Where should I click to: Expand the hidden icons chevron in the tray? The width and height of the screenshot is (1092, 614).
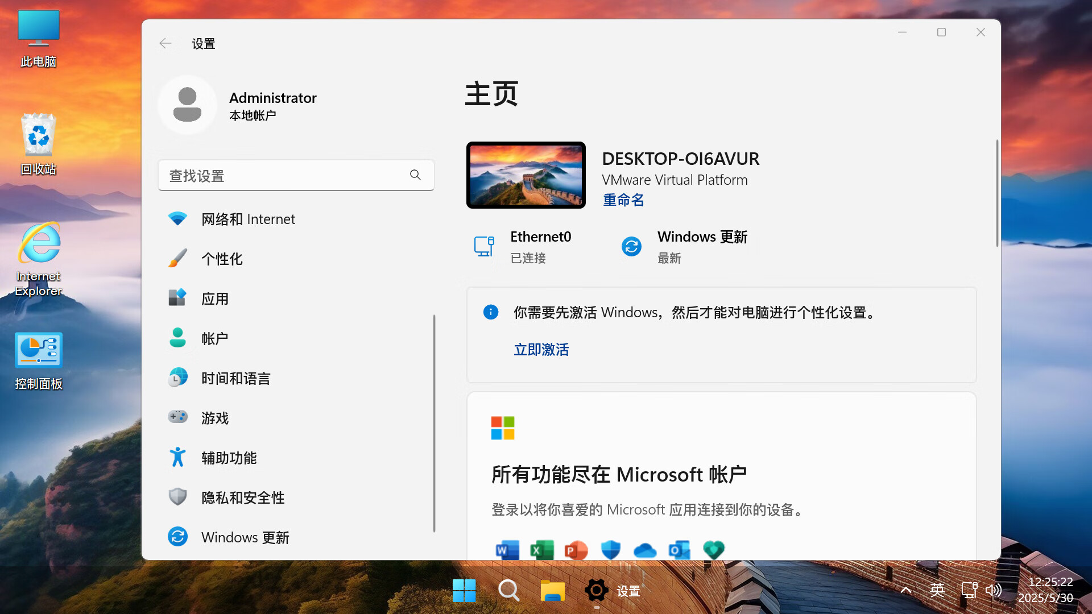[x=905, y=591]
